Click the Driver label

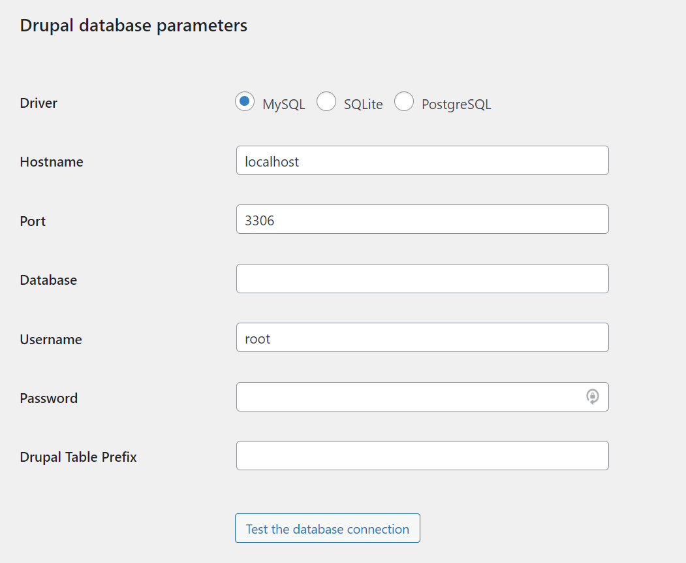(38, 103)
